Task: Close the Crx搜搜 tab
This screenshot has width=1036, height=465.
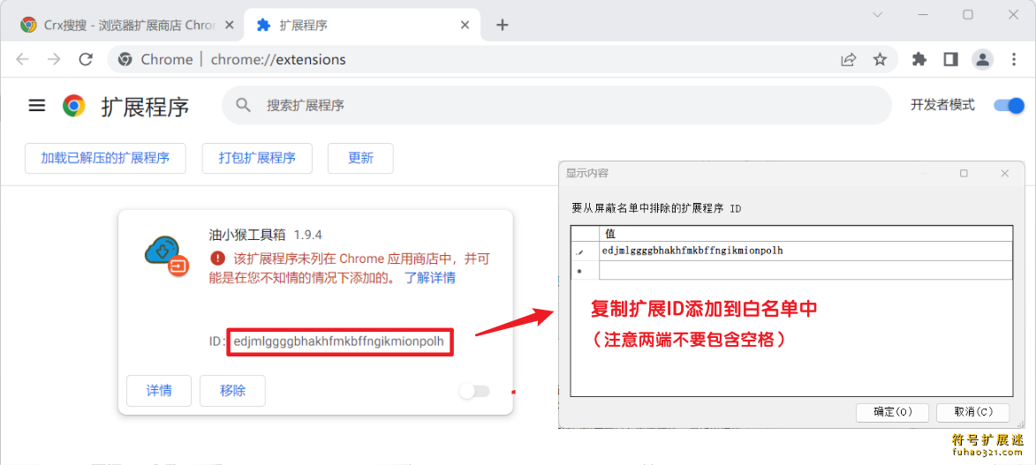Action: pyautogui.click(x=230, y=25)
